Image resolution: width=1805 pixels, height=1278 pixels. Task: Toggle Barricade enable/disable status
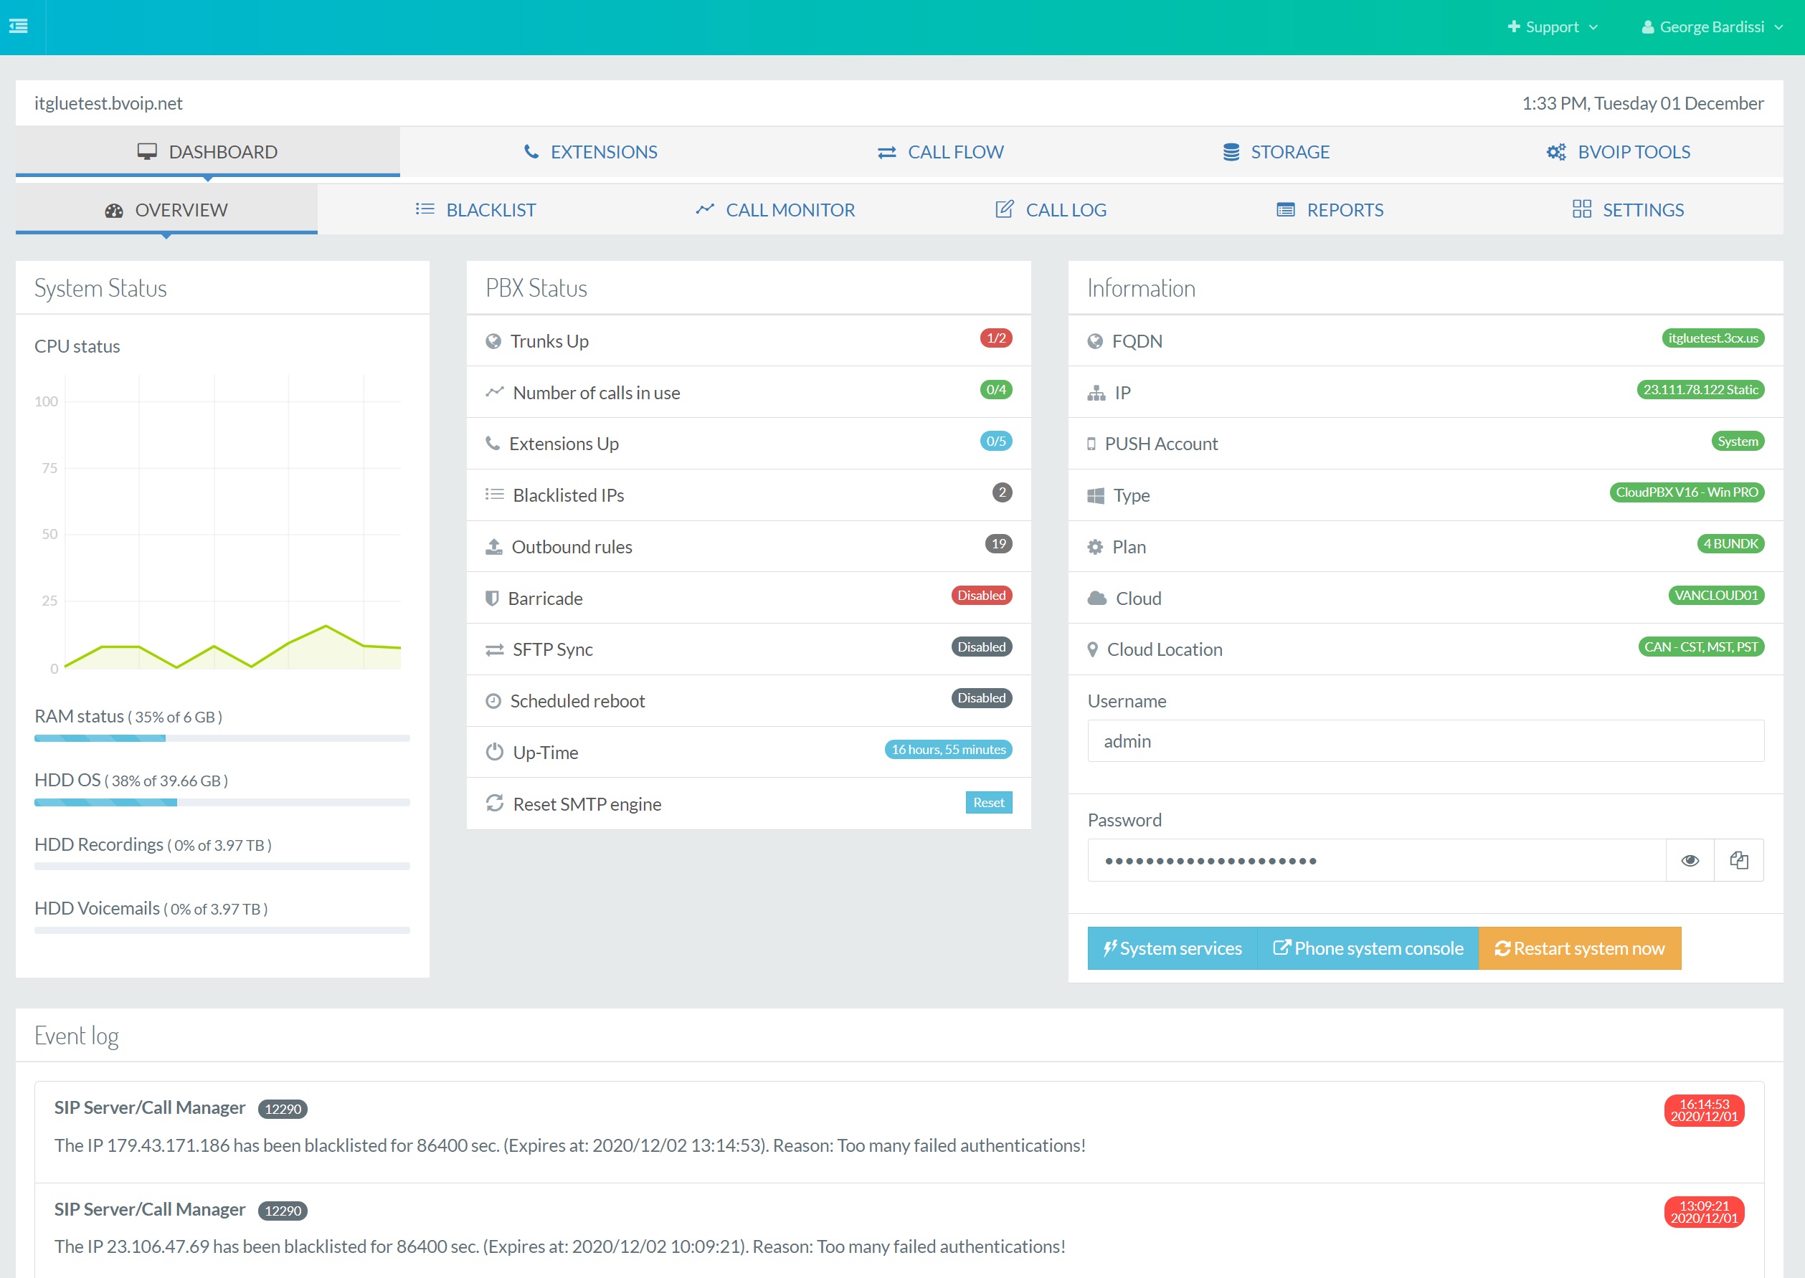pyautogui.click(x=982, y=595)
